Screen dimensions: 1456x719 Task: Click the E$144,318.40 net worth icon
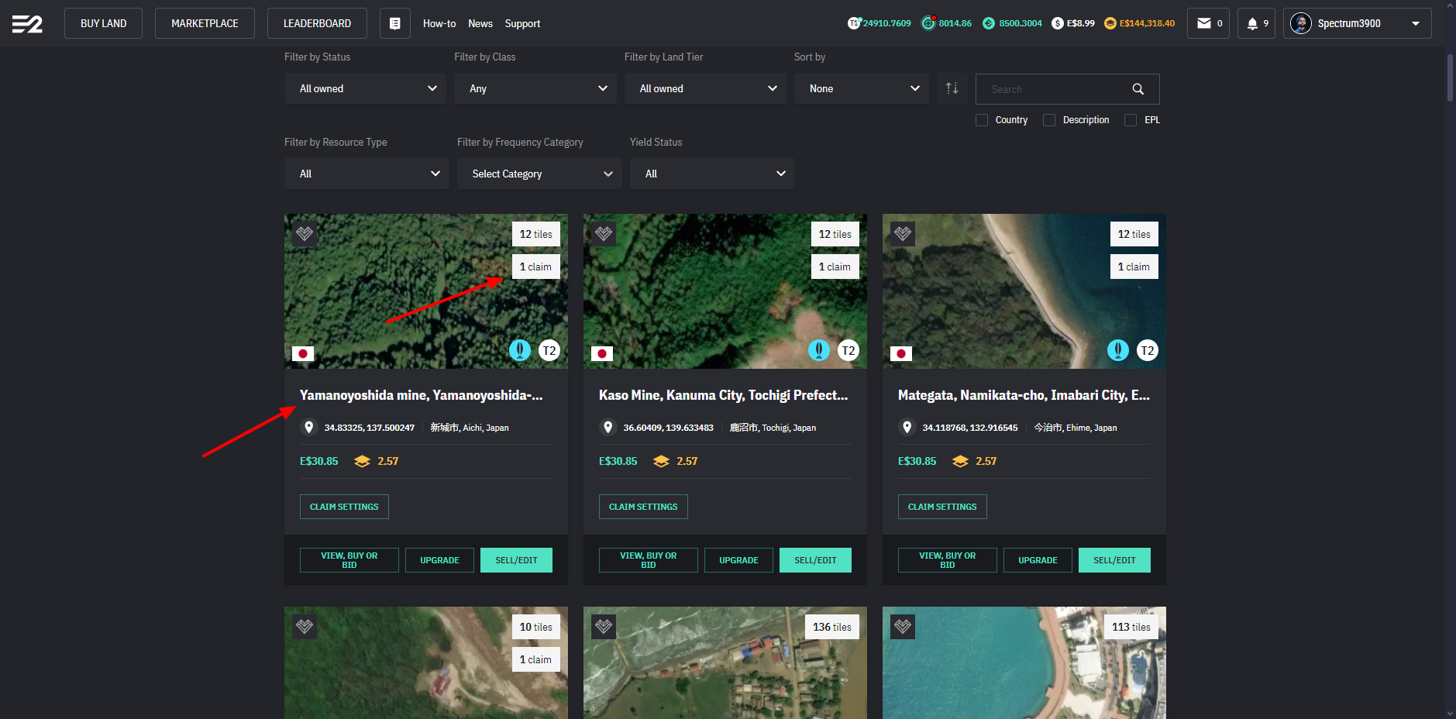[1110, 23]
